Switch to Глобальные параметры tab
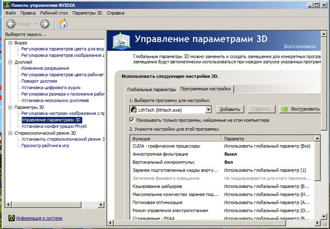330x229 pixels. [151, 90]
